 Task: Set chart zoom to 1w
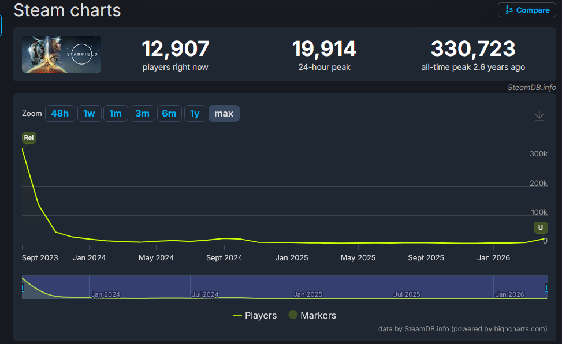click(x=90, y=114)
